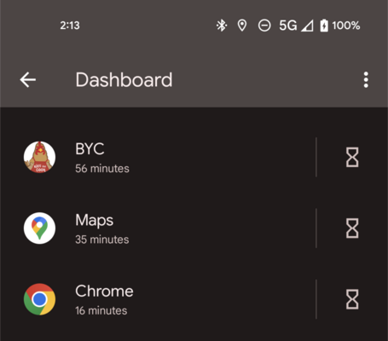Tap the 56 minutes usage label

point(102,169)
